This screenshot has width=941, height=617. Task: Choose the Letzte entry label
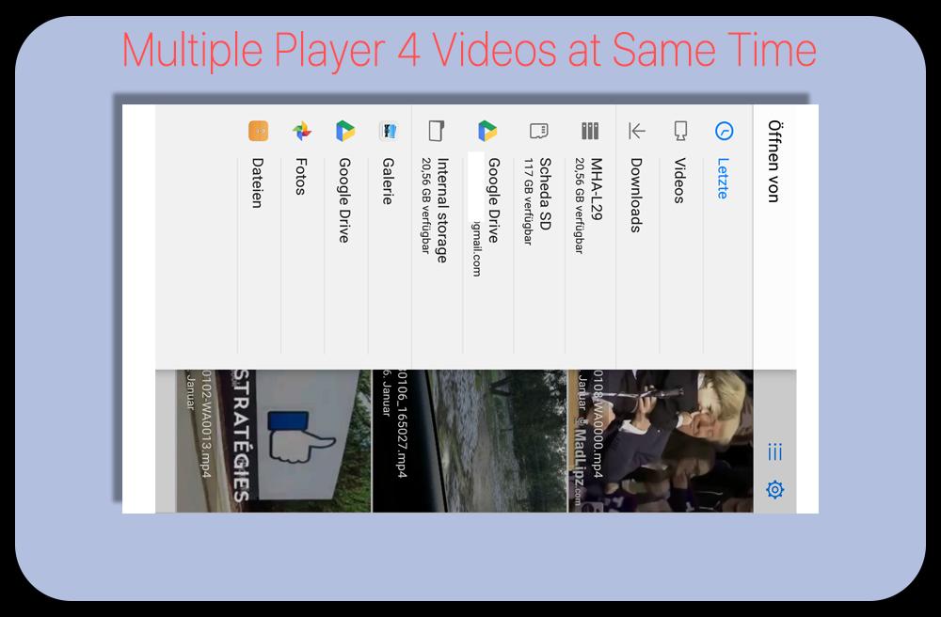pyautogui.click(x=723, y=178)
